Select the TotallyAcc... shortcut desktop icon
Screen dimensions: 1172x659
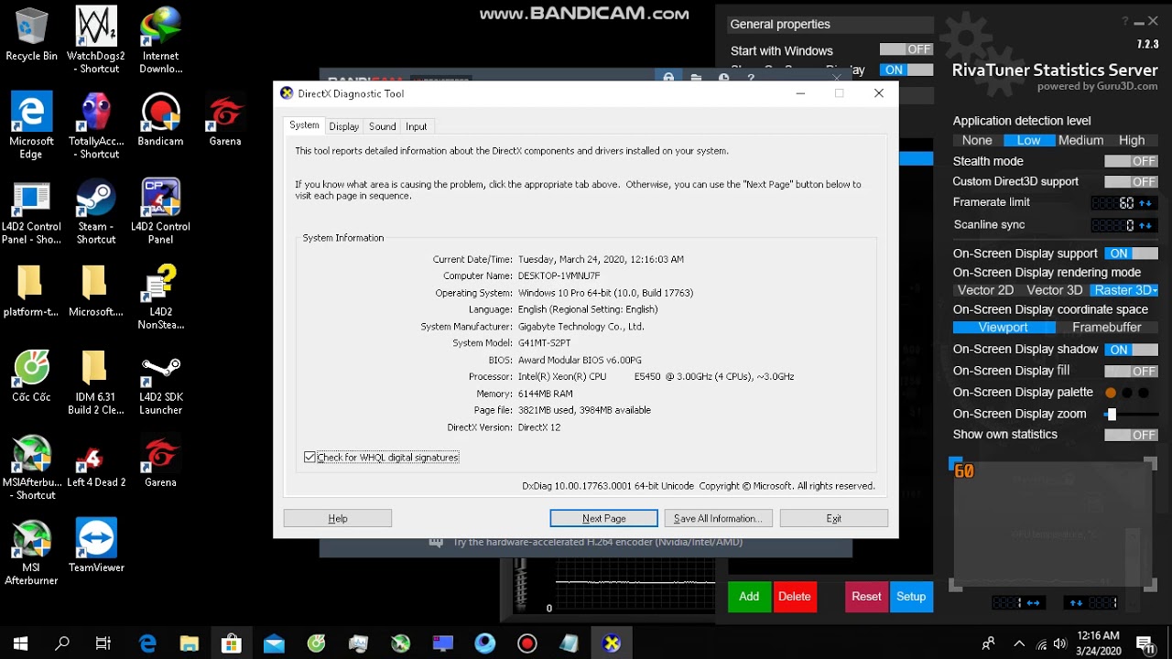pyautogui.click(x=96, y=125)
